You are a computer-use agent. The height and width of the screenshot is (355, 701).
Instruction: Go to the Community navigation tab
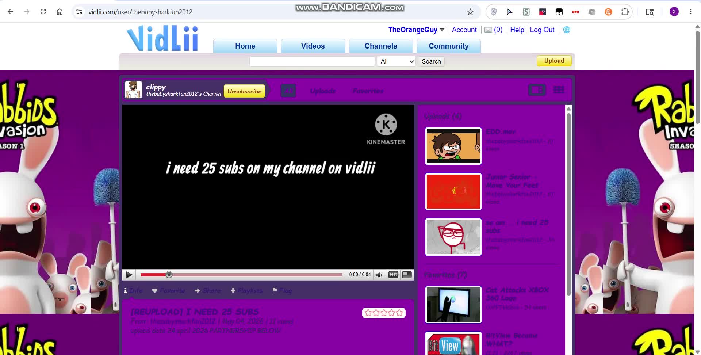coord(449,46)
